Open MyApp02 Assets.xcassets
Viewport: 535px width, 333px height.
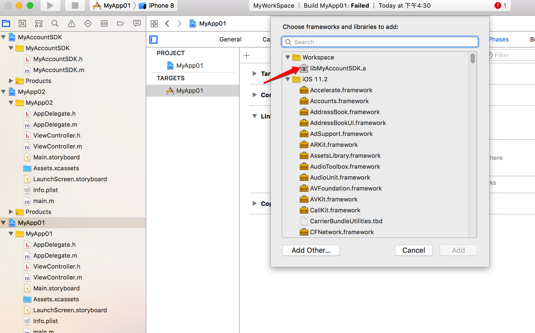click(x=51, y=168)
